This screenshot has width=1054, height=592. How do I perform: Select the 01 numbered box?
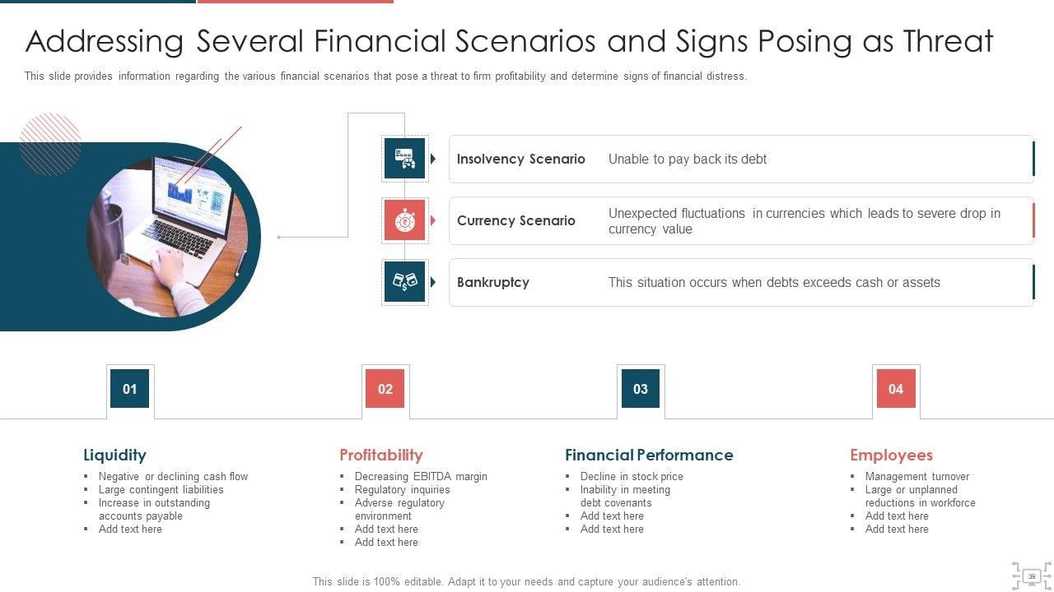130,389
